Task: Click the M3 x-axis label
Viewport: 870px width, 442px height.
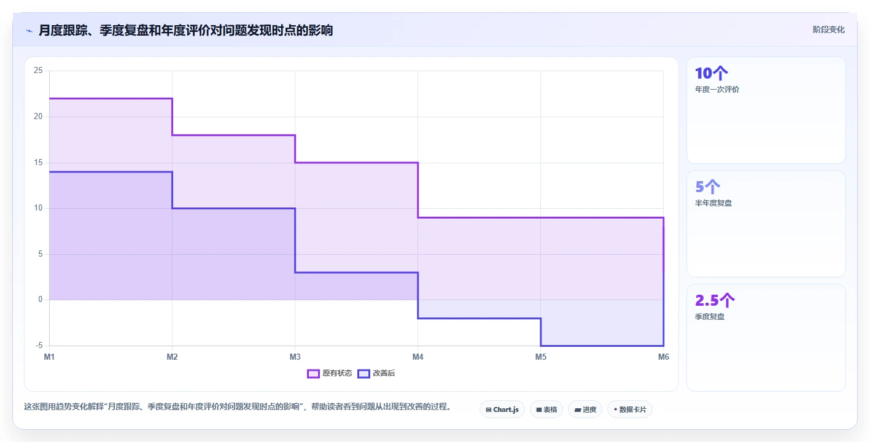Action: pyautogui.click(x=295, y=357)
